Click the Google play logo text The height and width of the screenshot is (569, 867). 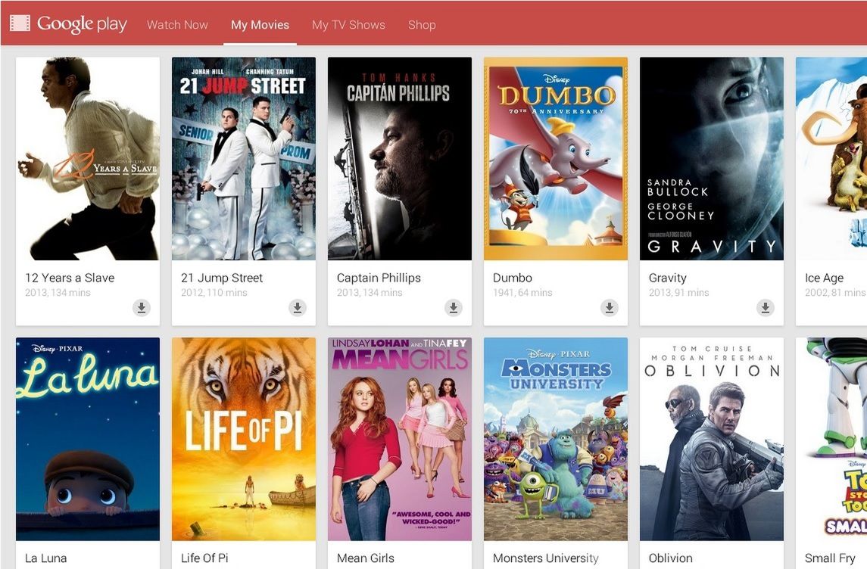[x=82, y=24]
